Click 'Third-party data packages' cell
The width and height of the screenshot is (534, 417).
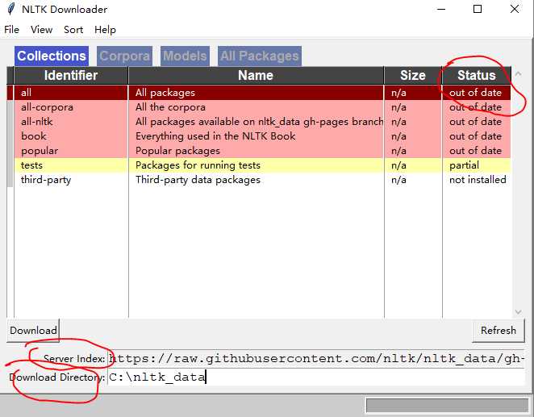pos(256,180)
